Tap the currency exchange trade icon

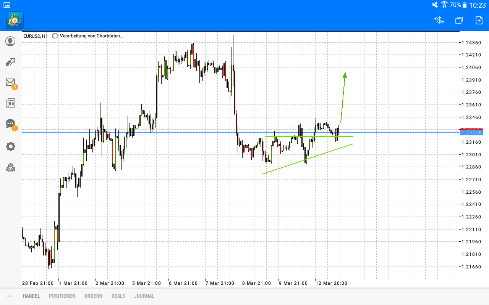coord(439,20)
